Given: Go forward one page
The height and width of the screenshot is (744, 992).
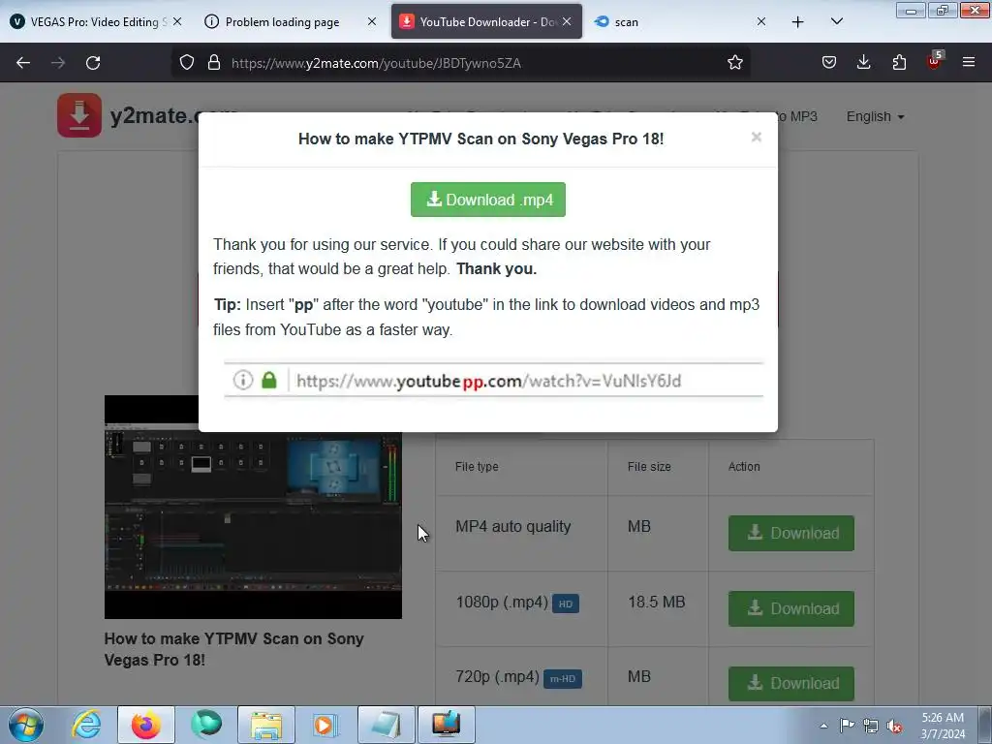Looking at the screenshot, I should tap(58, 63).
